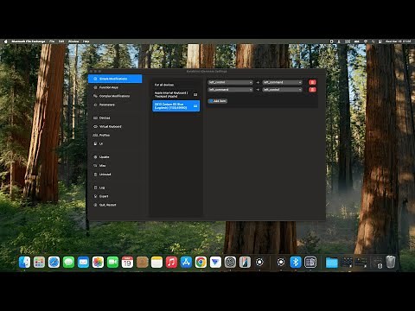415x311 pixels.
Task: Open the File menu
Action: (52, 41)
